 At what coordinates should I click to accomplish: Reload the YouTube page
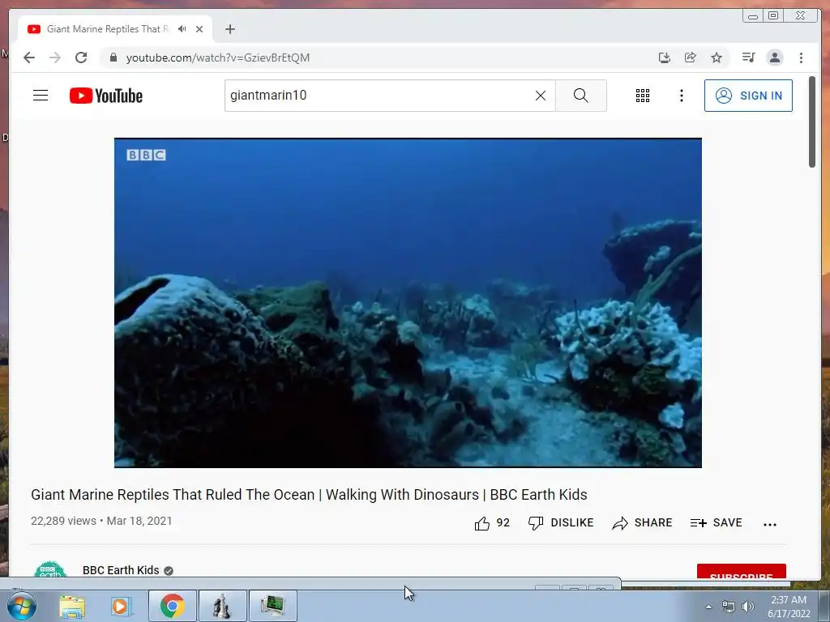point(81,58)
